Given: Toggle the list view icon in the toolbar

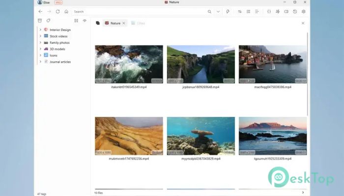Looking at the screenshot, I should coord(248,11).
